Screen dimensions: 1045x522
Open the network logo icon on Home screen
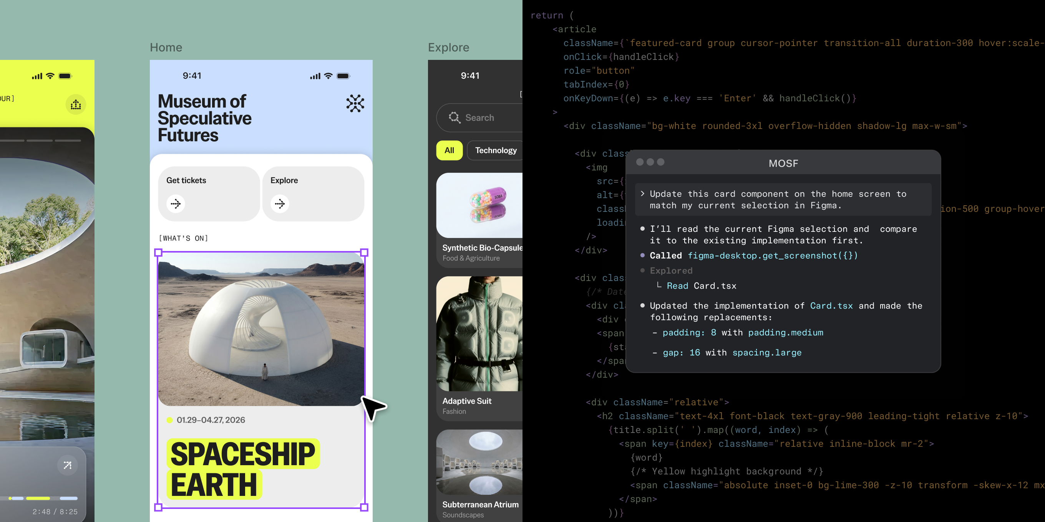point(355,103)
